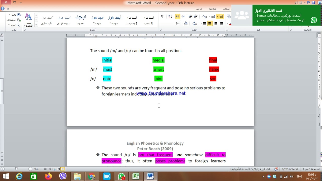Open Firefox from the taskbar
The image size is (322, 181).
point(48,176)
